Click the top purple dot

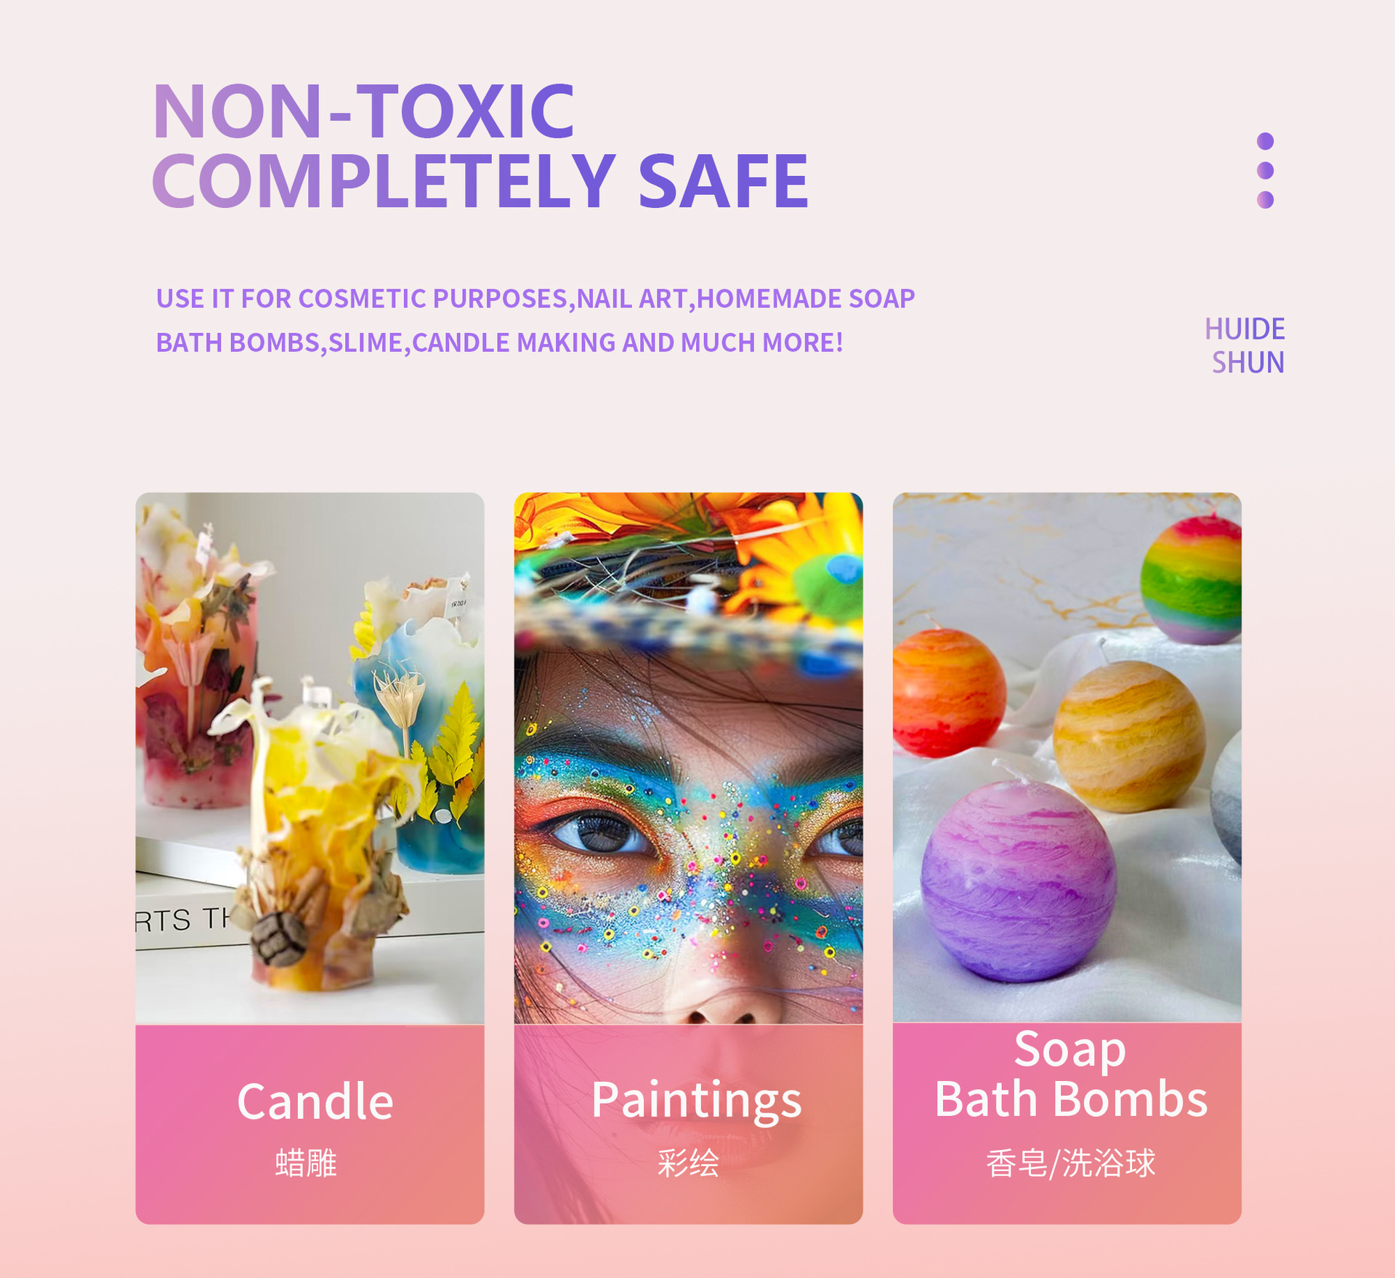1265,141
